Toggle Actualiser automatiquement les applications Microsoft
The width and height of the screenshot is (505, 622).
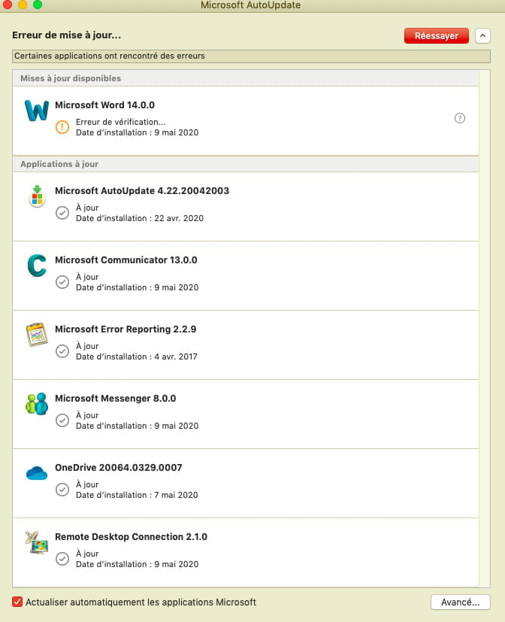tap(17, 602)
